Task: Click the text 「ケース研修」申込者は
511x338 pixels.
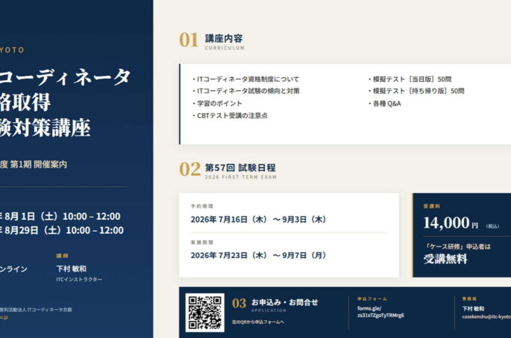Action: [x=457, y=247]
